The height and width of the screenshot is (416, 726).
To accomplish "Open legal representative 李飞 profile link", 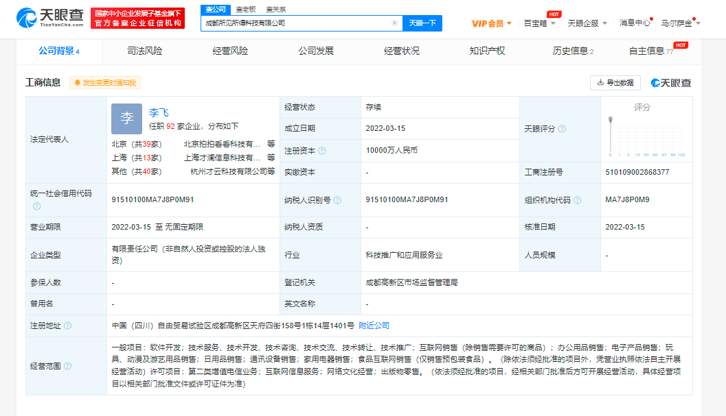I will point(159,112).
